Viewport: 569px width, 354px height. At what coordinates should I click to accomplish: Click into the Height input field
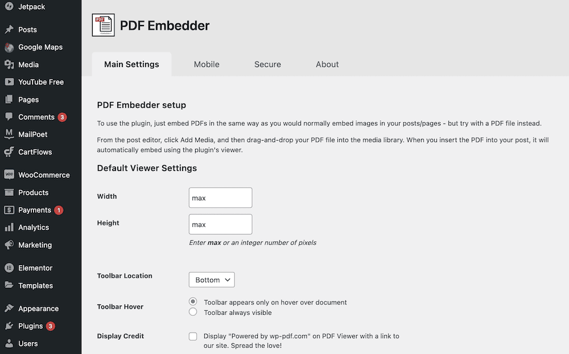pyautogui.click(x=220, y=224)
